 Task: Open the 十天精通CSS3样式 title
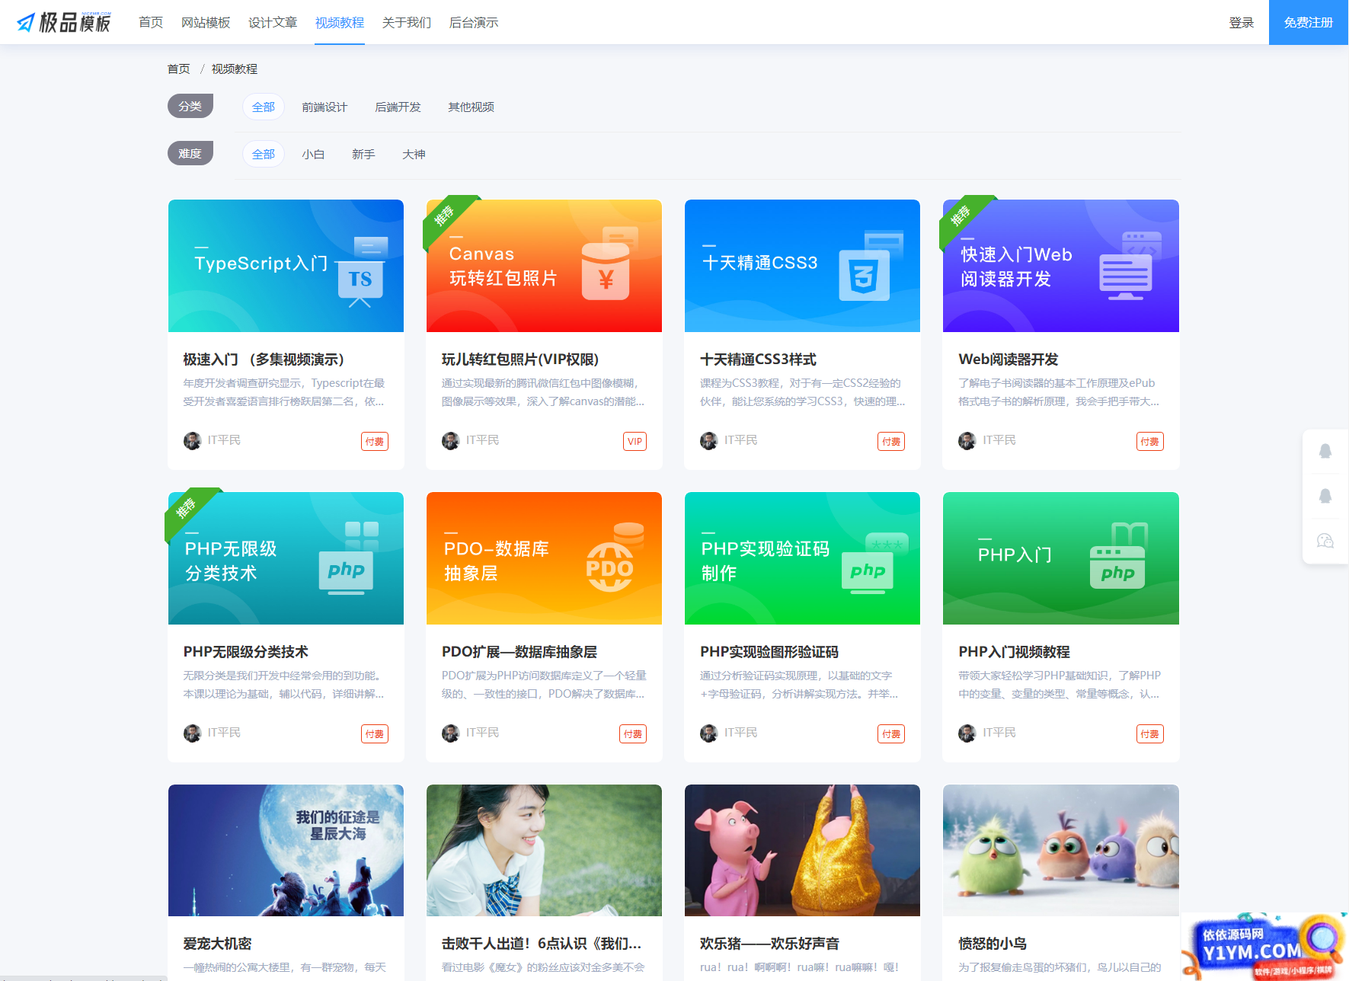coord(758,359)
